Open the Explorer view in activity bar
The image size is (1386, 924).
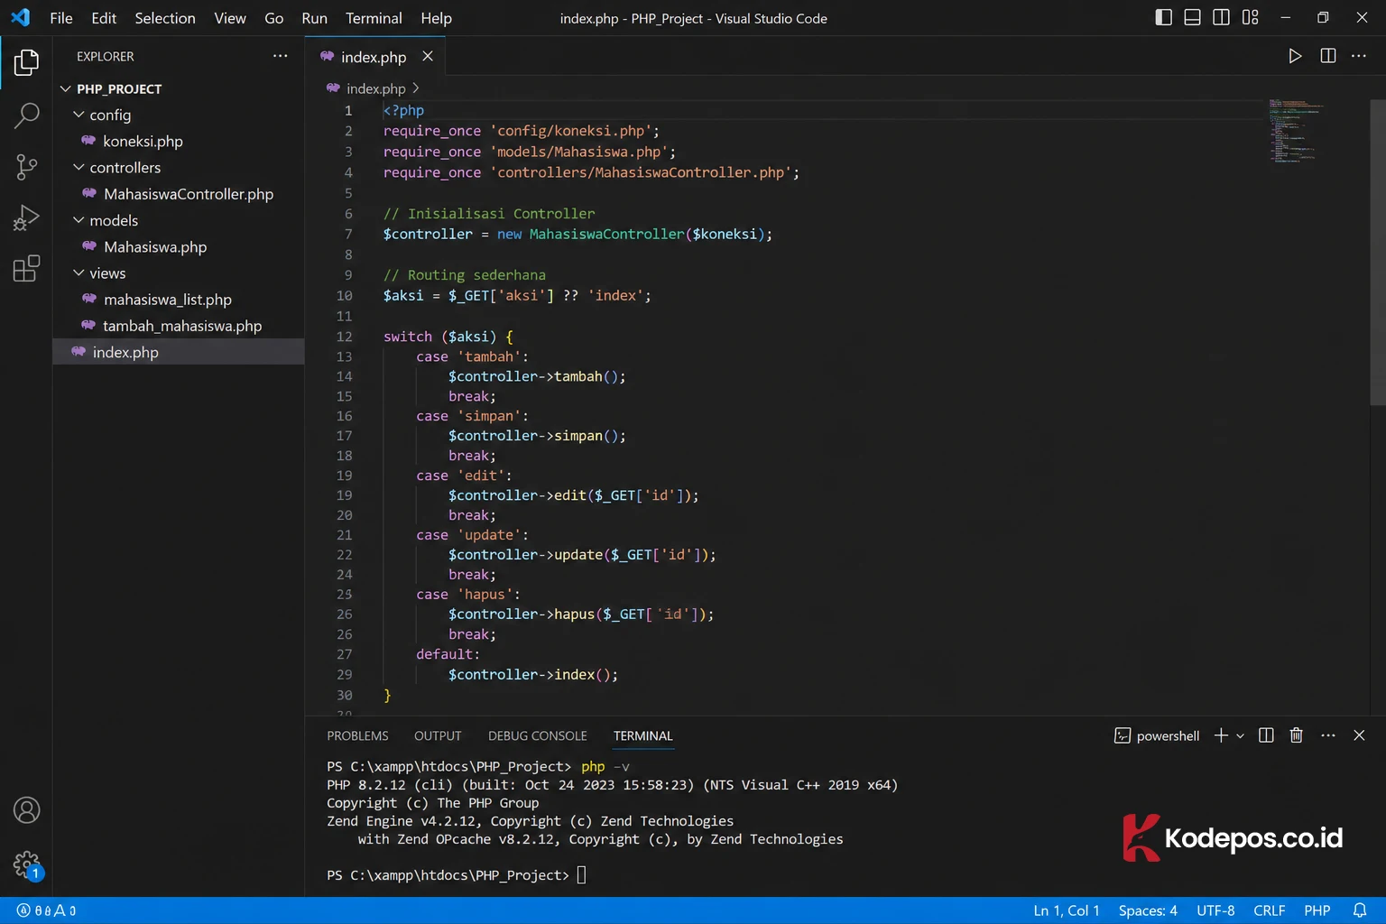(x=26, y=62)
